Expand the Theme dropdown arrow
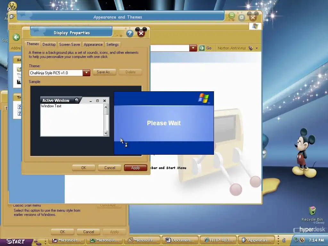 click(86, 73)
